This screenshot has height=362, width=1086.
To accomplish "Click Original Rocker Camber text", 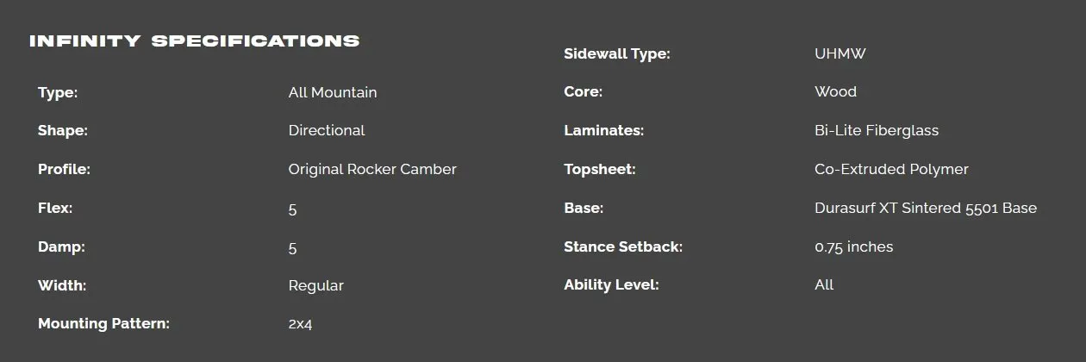I will point(372,170).
